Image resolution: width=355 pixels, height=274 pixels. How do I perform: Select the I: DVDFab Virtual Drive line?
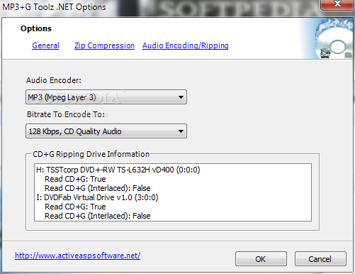(97, 197)
